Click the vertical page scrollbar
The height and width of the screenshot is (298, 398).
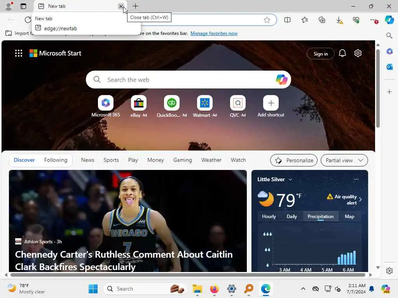[378, 89]
